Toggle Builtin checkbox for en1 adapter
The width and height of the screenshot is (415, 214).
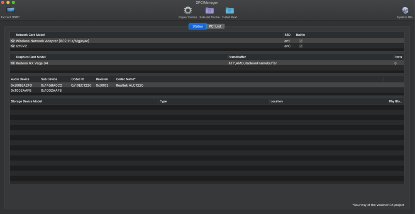(301, 41)
